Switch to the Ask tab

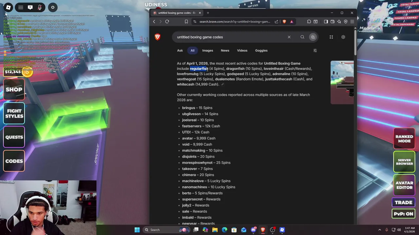point(180,51)
